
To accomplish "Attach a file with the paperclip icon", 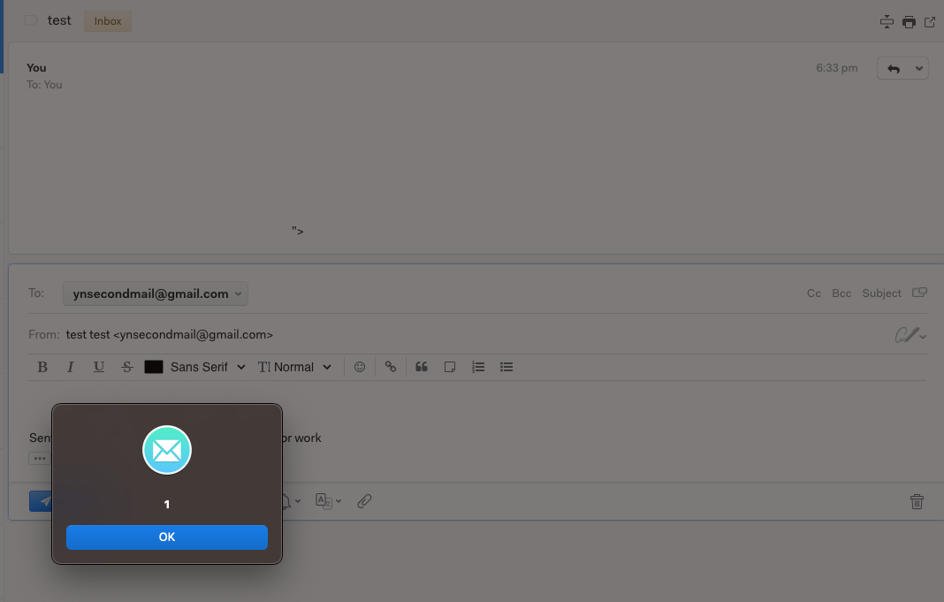I will (364, 501).
